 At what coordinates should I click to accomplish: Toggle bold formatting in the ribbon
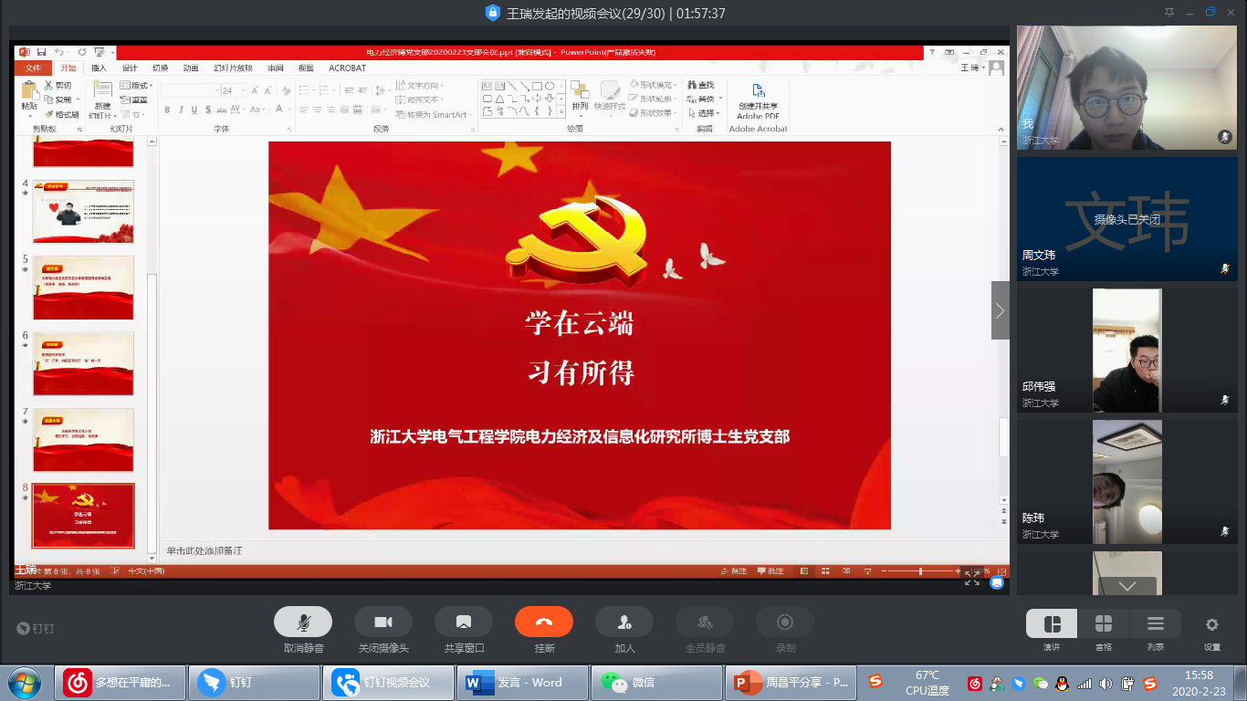[x=167, y=108]
